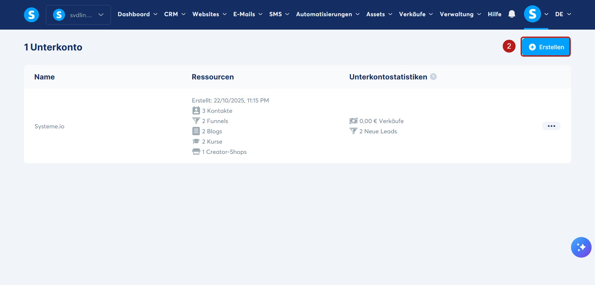This screenshot has width=595, height=285.
Task: Click the money icon beside Verkäufe
Action: 353,121
